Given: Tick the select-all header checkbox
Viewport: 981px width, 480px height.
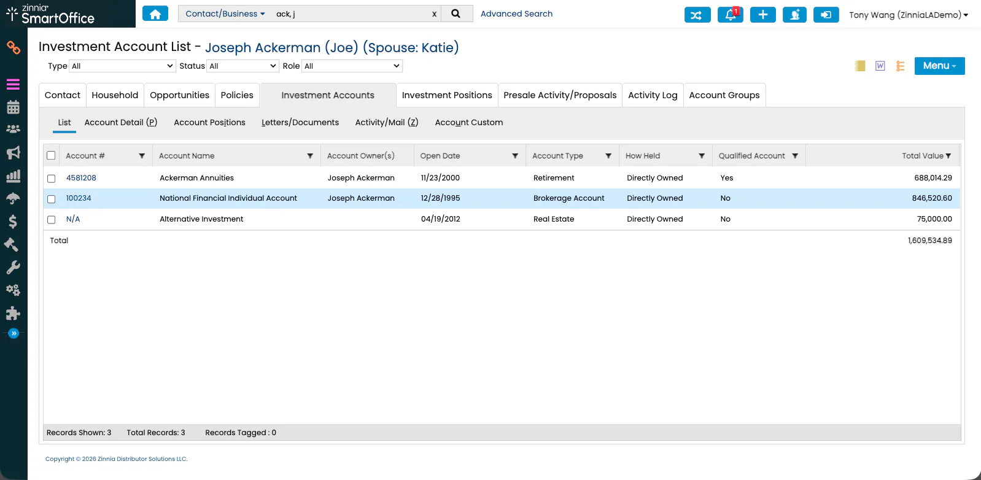Looking at the screenshot, I should (51, 155).
